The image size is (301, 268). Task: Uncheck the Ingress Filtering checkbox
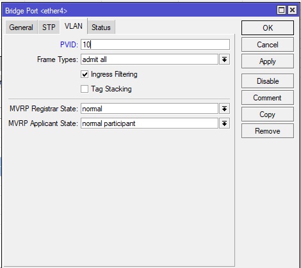pyautogui.click(x=85, y=74)
